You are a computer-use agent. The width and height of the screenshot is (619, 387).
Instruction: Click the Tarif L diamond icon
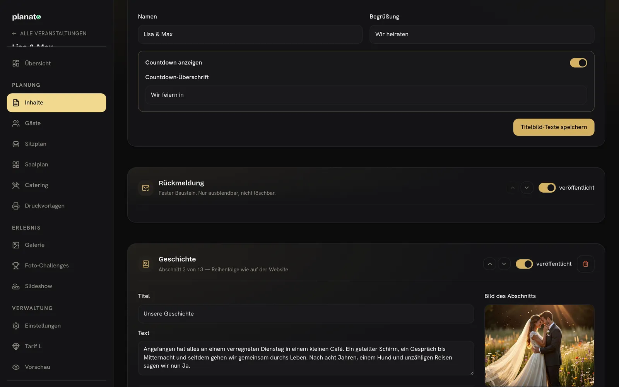(16, 346)
